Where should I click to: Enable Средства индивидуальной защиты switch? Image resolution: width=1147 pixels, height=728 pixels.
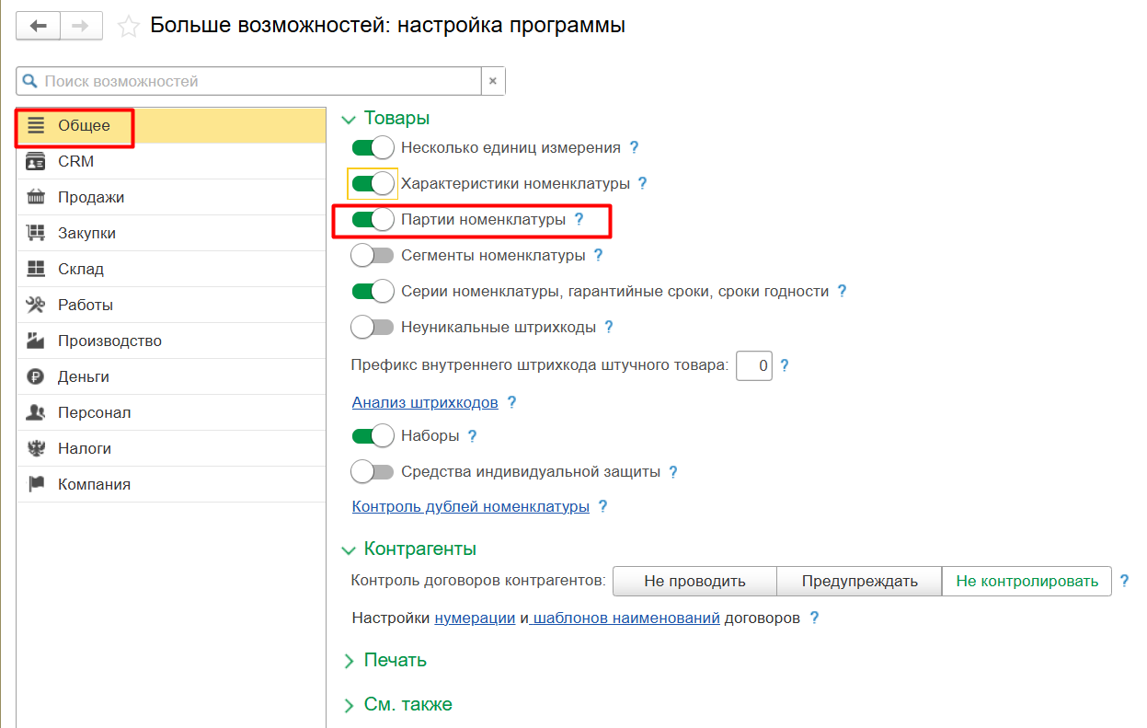pyautogui.click(x=373, y=472)
